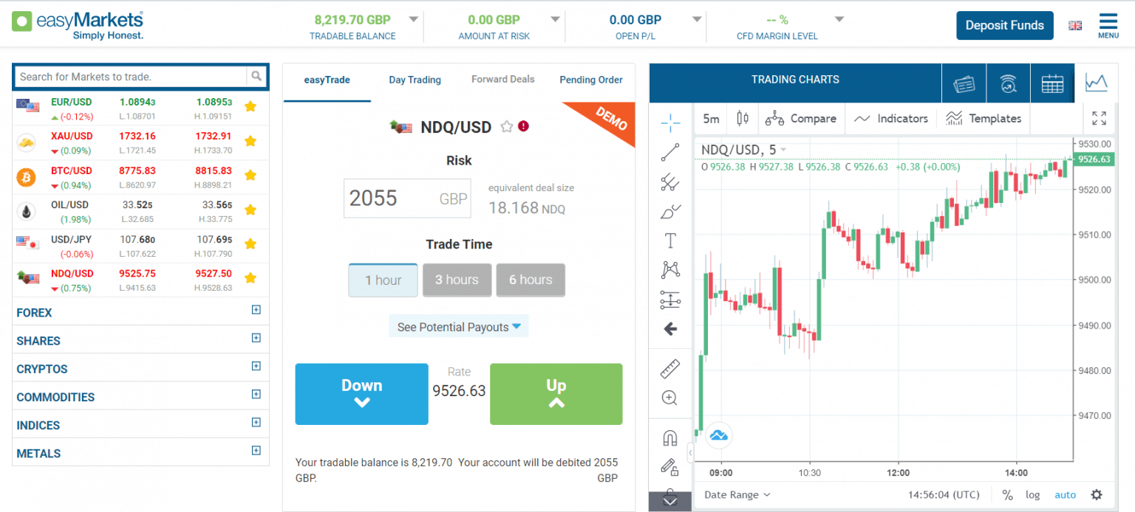This screenshot has width=1135, height=512.
Task: Activate the chart zoom-in tool
Action: click(x=670, y=398)
